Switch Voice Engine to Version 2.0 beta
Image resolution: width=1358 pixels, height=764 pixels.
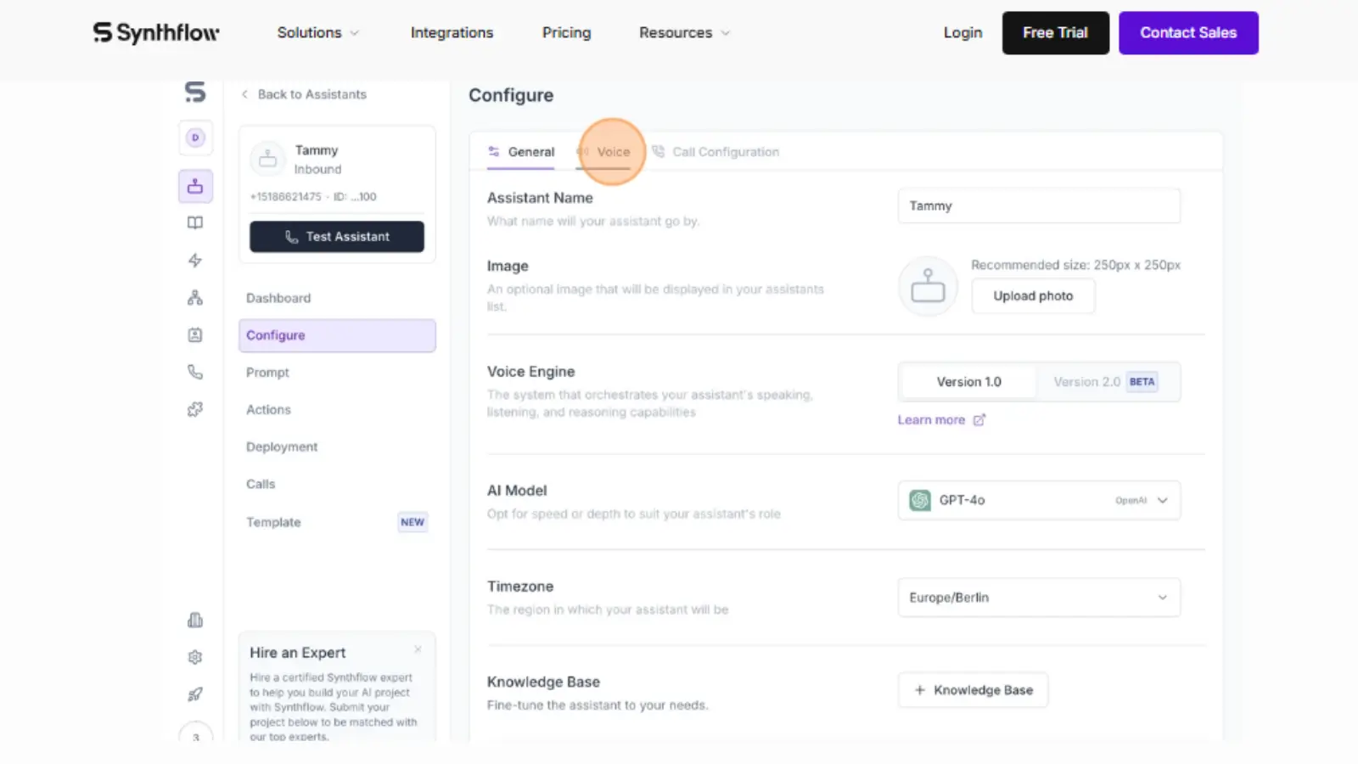point(1104,382)
